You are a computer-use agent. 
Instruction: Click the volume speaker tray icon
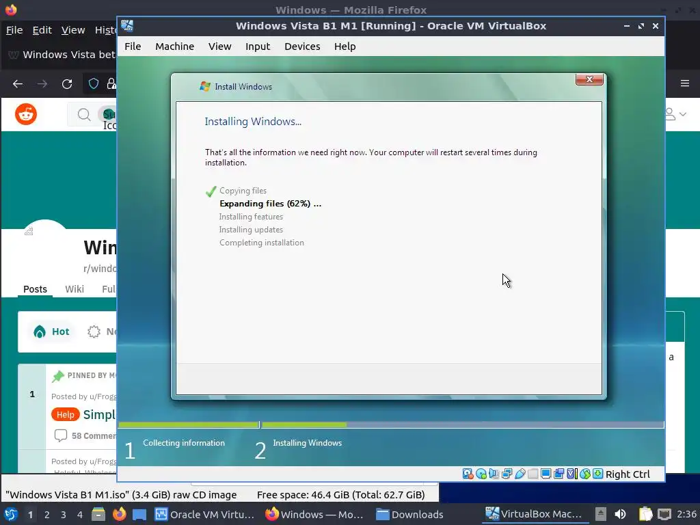click(x=621, y=514)
